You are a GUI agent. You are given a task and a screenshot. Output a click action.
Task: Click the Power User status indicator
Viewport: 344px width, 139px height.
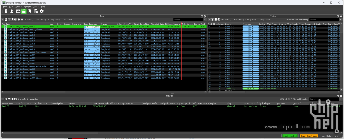pyautogui.click(x=309, y=136)
